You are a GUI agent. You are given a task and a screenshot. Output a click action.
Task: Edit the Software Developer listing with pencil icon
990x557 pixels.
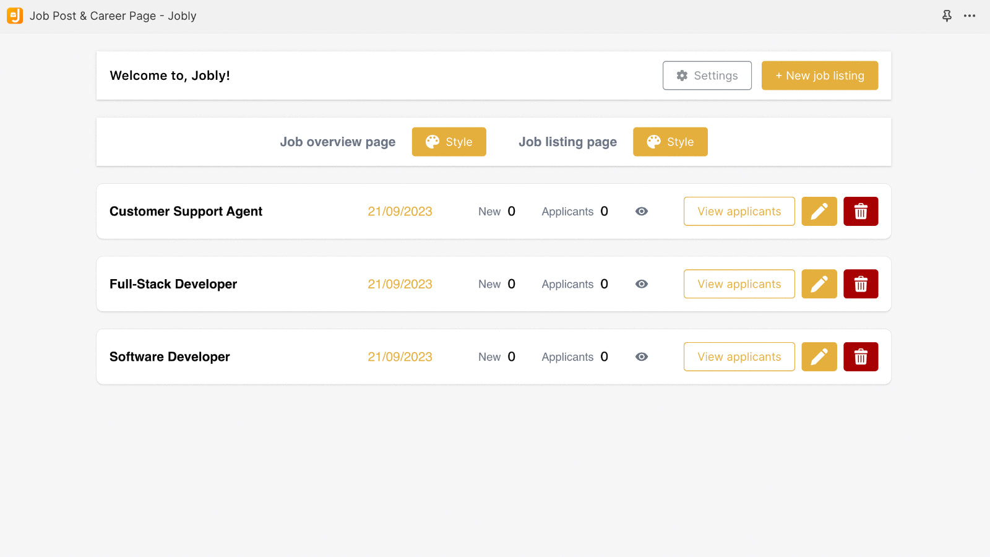coord(819,356)
